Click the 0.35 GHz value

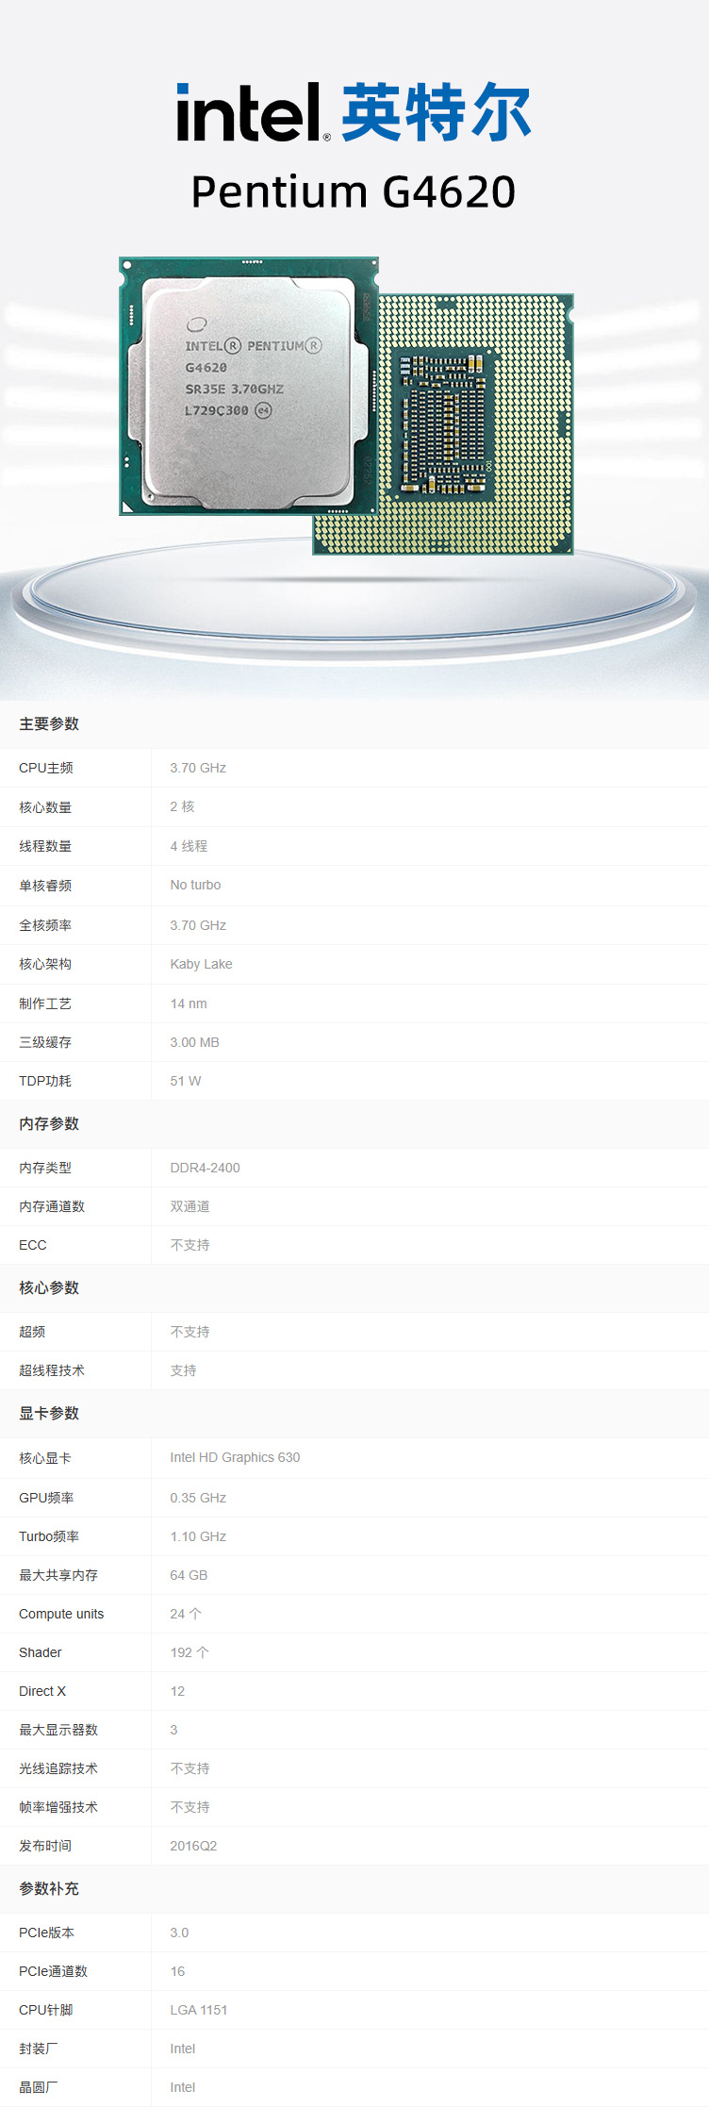(x=198, y=1498)
